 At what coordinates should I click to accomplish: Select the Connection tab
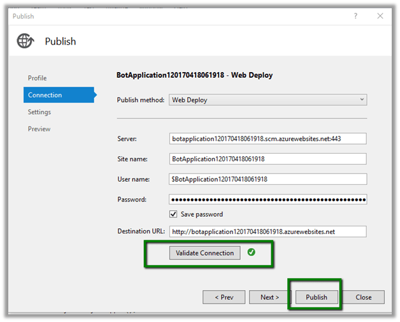pos(45,95)
